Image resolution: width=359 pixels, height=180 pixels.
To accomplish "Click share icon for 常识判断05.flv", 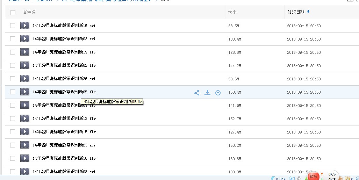I will point(197,93).
